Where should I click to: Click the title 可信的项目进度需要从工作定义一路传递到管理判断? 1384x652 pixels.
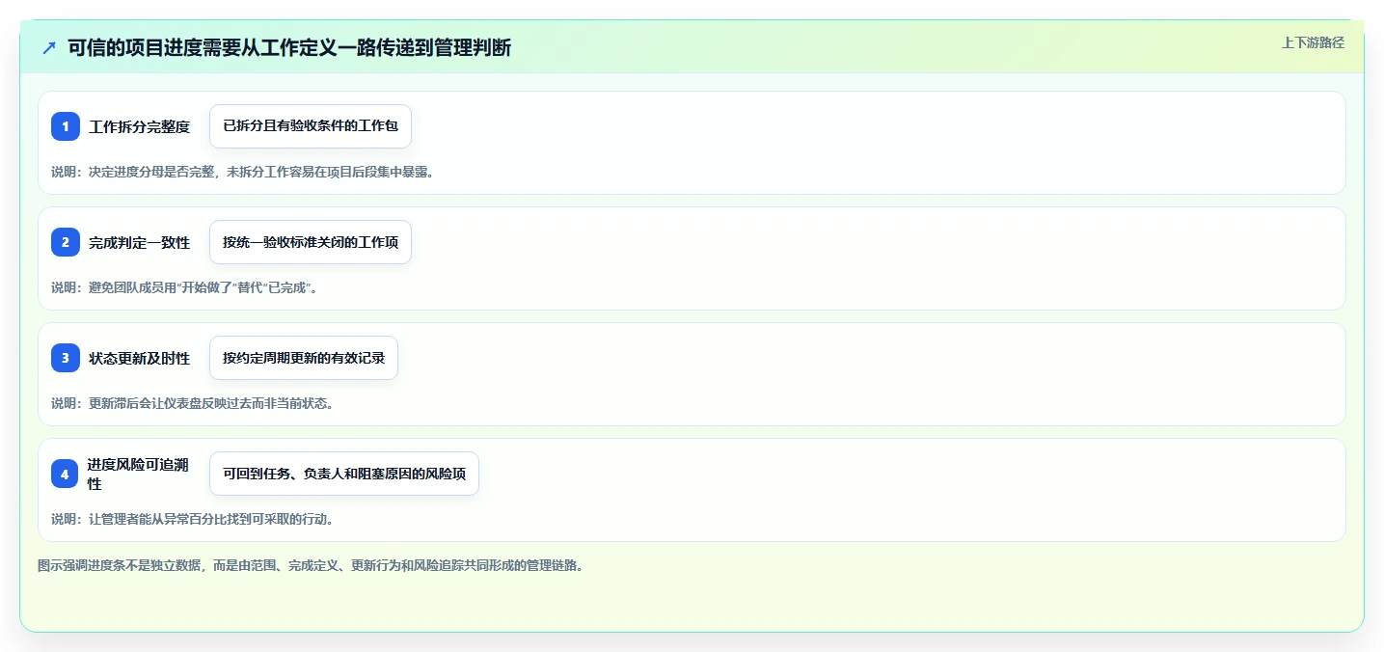pyautogui.click(x=289, y=48)
